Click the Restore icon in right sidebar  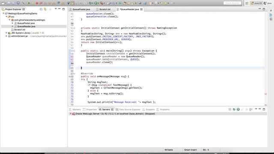271,11
